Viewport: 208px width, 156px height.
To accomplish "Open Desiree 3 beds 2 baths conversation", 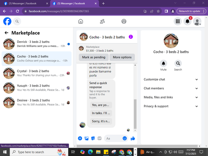I will tap(37, 102).
